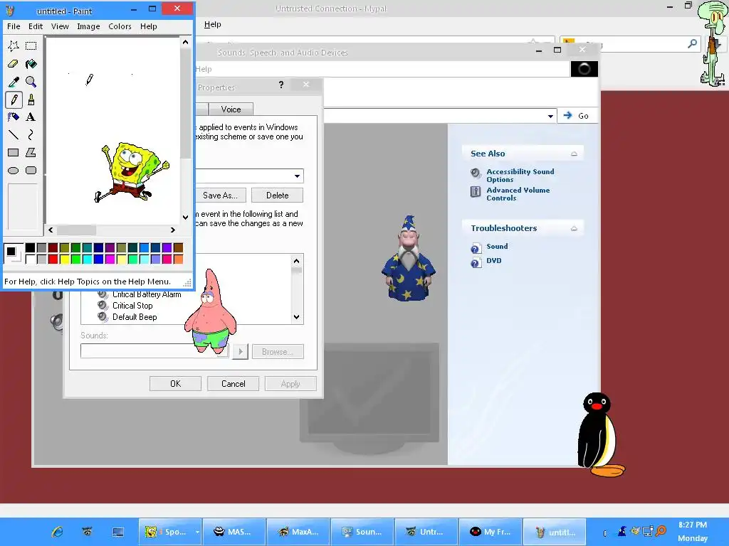Collapse the See Also panel
This screenshot has width=729, height=546.
coord(575,154)
